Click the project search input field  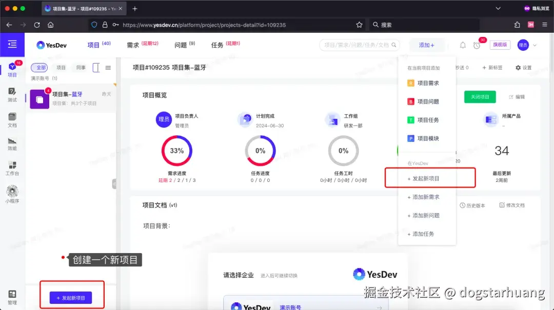pos(359,45)
